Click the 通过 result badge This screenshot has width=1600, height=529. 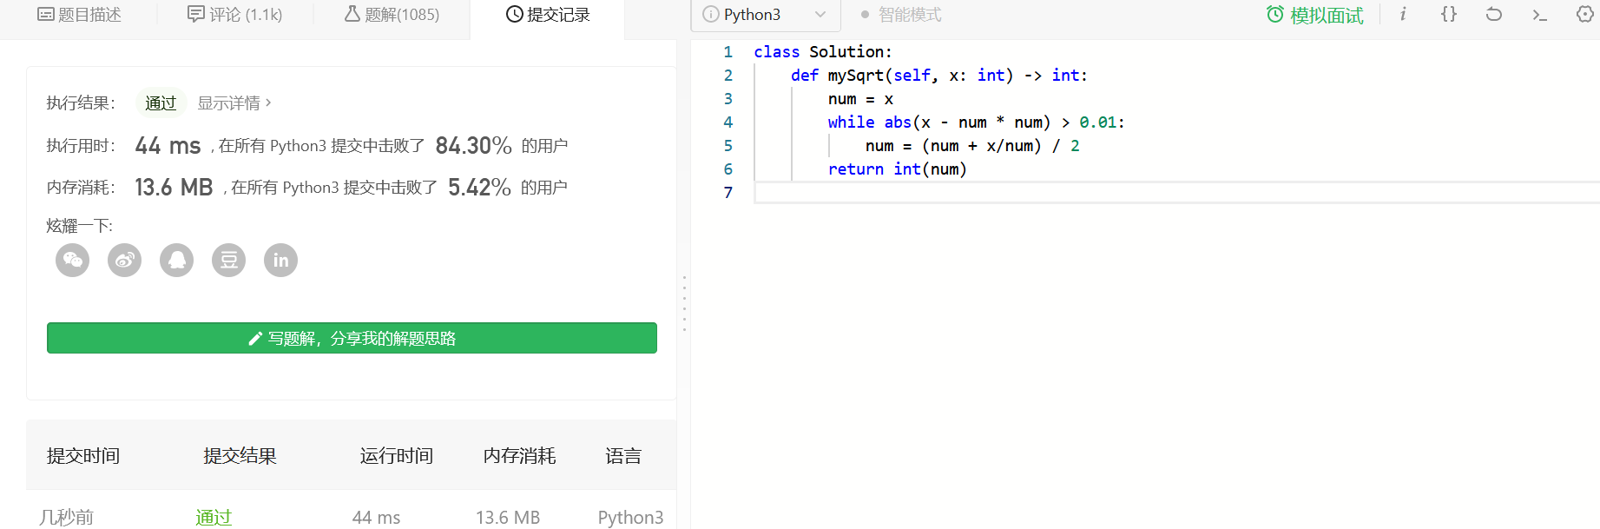pos(161,103)
